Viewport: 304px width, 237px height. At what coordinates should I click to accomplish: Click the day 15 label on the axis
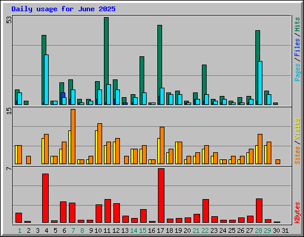(142, 230)
